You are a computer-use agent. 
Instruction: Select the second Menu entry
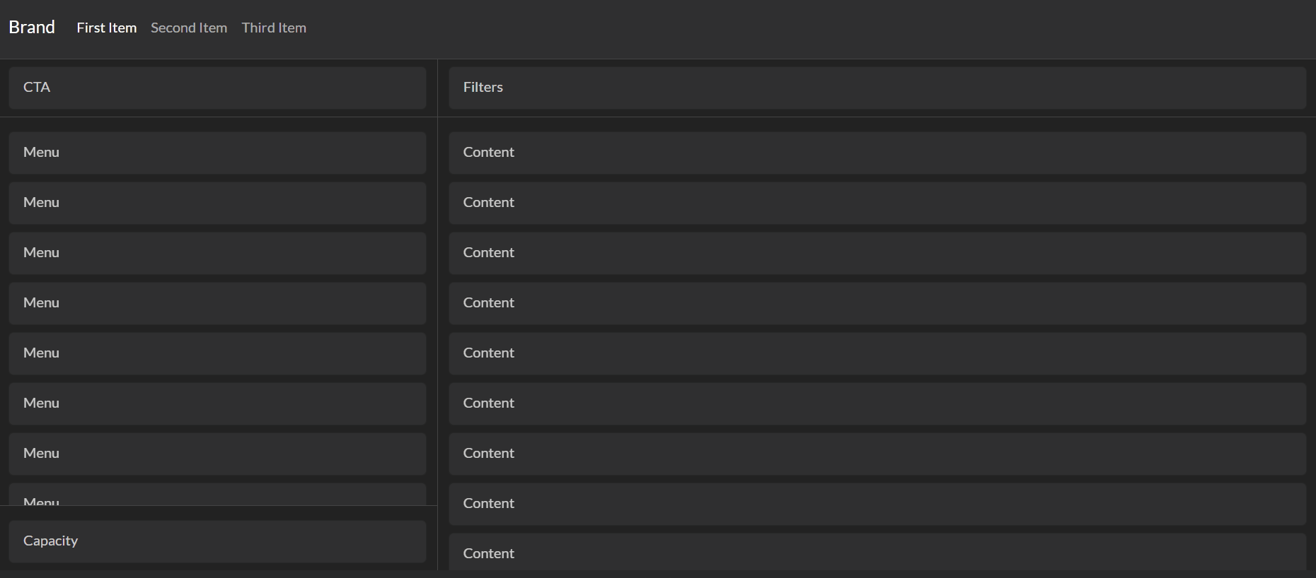click(218, 203)
